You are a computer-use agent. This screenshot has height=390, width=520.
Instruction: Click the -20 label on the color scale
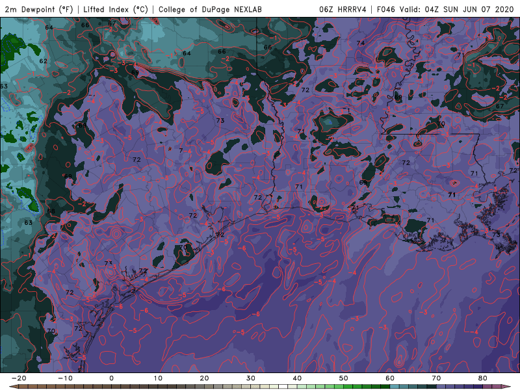point(18,378)
